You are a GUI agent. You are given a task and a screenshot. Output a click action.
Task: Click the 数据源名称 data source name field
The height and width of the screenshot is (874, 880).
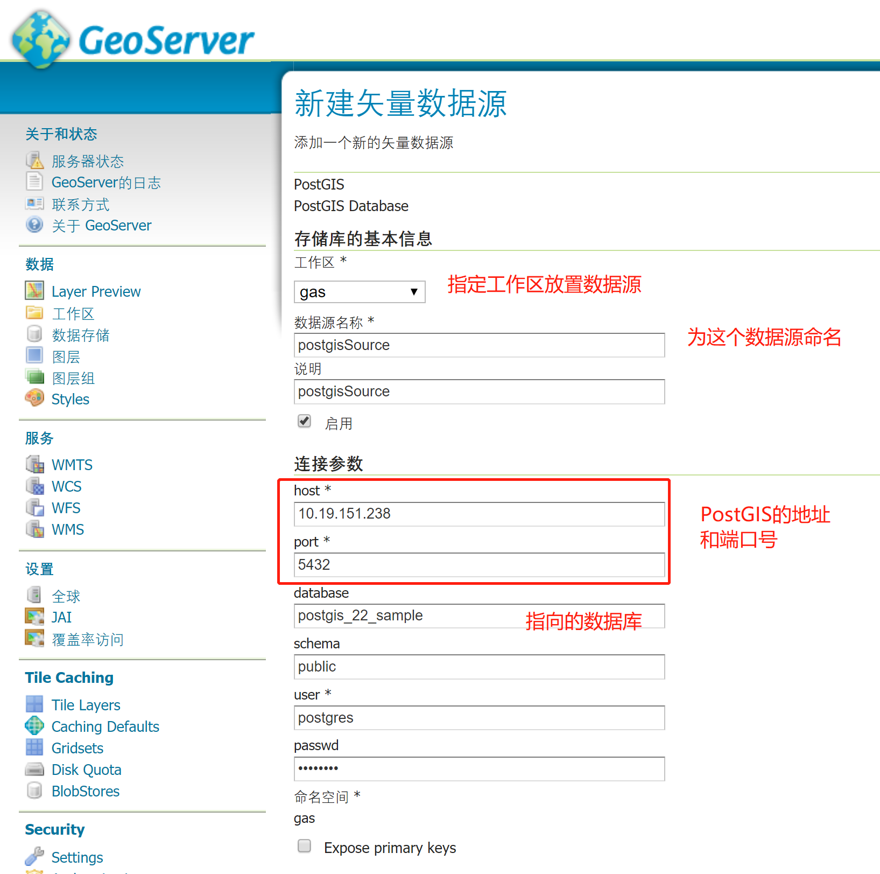(x=480, y=345)
